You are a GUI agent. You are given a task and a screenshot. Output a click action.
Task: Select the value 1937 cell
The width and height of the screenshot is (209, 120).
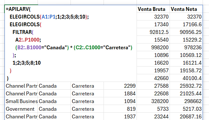[x=120, y=116]
